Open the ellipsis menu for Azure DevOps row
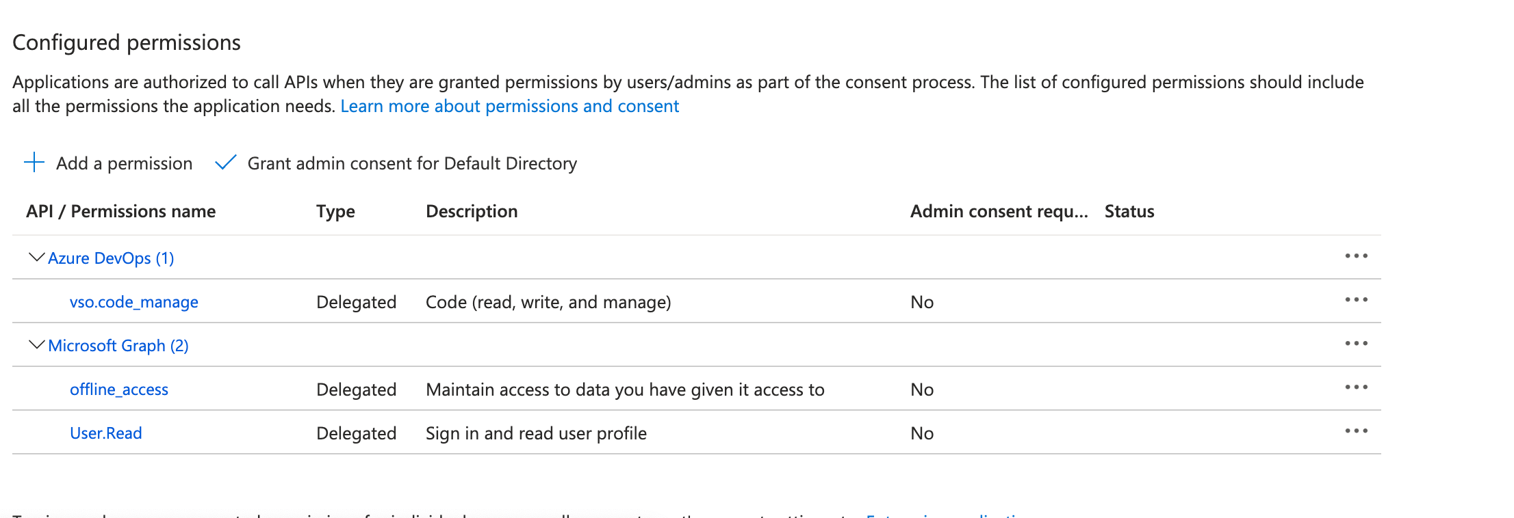The height and width of the screenshot is (518, 1514). (1356, 256)
